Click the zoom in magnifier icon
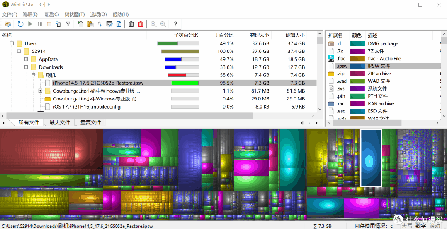This screenshot has width=447, height=229. click(153, 24)
